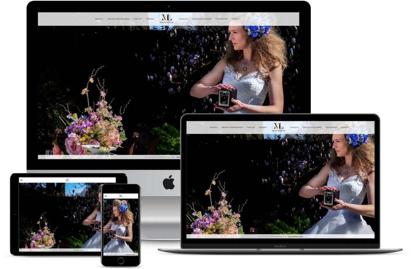The width and height of the screenshot is (414, 269).
Task: Open the privacy statement link in MacBook footer
Action: point(296,236)
